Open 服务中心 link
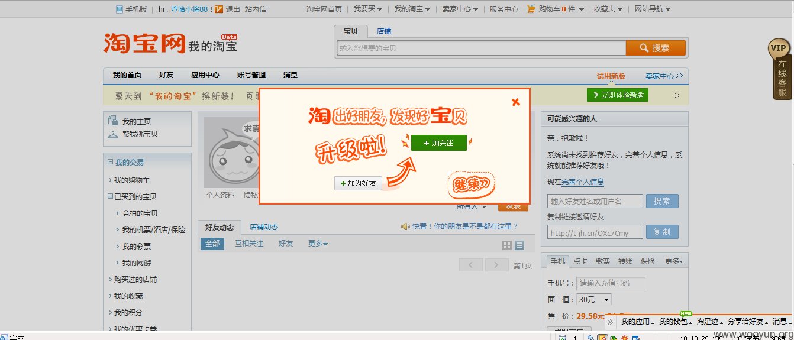The width and height of the screenshot is (794, 340). point(503,9)
